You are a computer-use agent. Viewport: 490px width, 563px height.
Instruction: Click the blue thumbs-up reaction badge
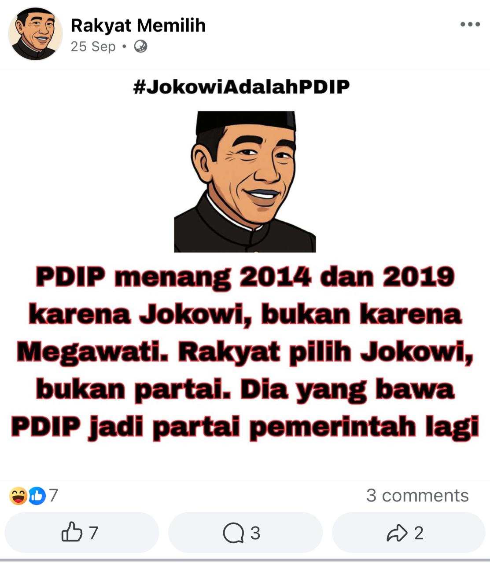pyautogui.click(x=37, y=496)
